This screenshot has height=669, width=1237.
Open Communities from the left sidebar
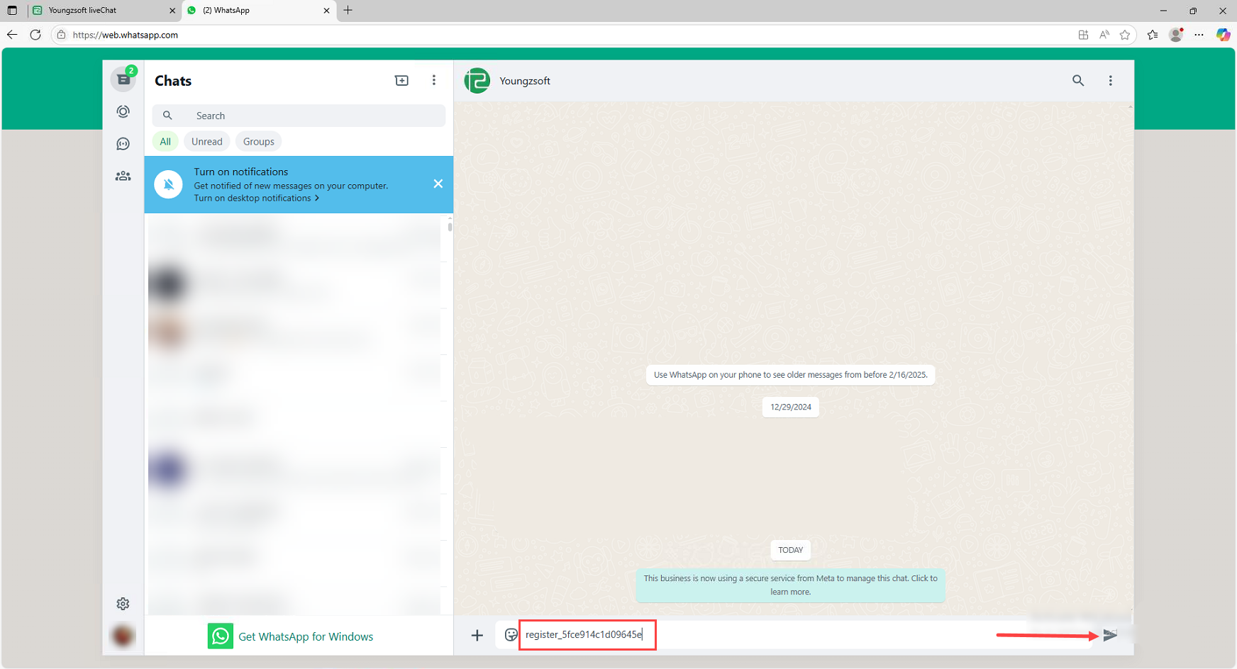(x=123, y=176)
